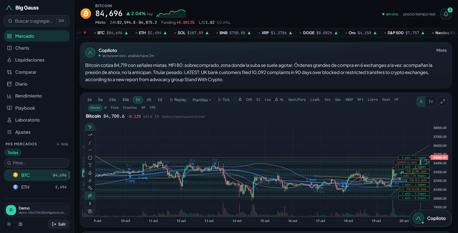Open the Copiloto floating button
The width and height of the screenshot is (458, 233).
[431, 218]
